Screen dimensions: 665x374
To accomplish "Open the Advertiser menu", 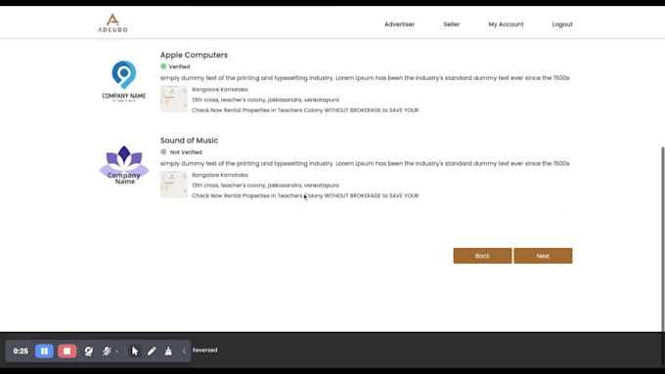I will coord(400,24).
